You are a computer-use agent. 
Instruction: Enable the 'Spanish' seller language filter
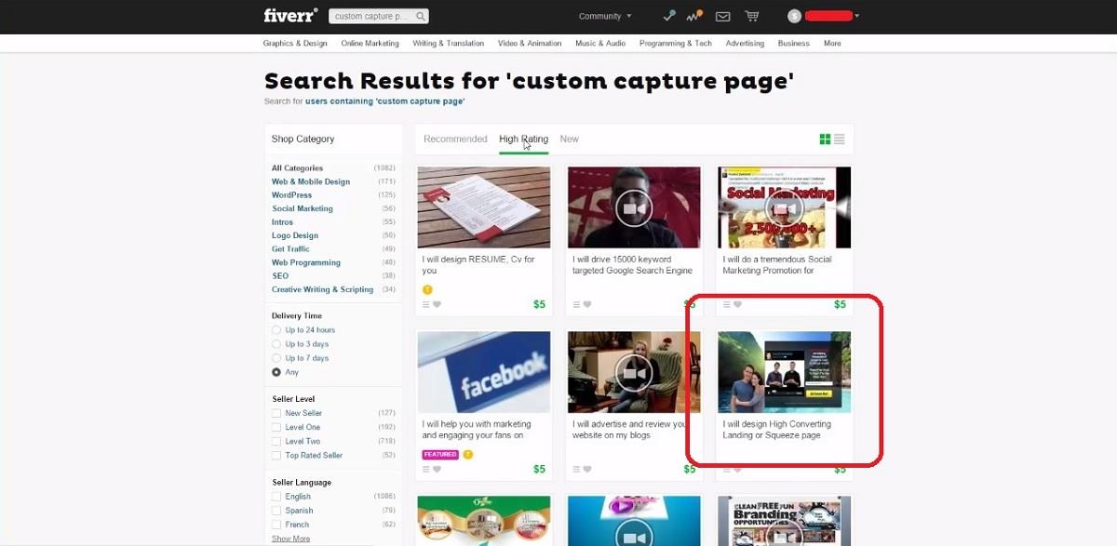[275, 510]
